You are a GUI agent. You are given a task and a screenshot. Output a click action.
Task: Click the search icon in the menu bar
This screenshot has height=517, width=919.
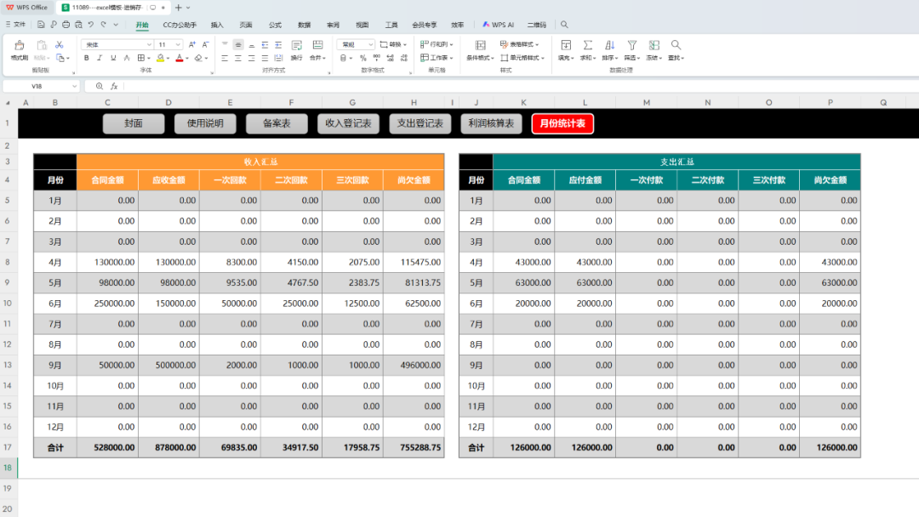pos(564,25)
